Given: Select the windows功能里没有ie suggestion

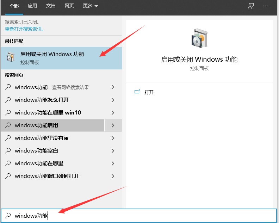Looking at the screenshot, I should (52, 138).
